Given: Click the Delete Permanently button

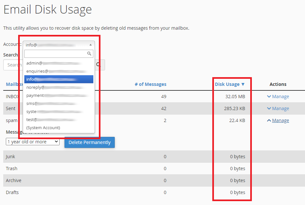Looking at the screenshot, I should point(89,142).
